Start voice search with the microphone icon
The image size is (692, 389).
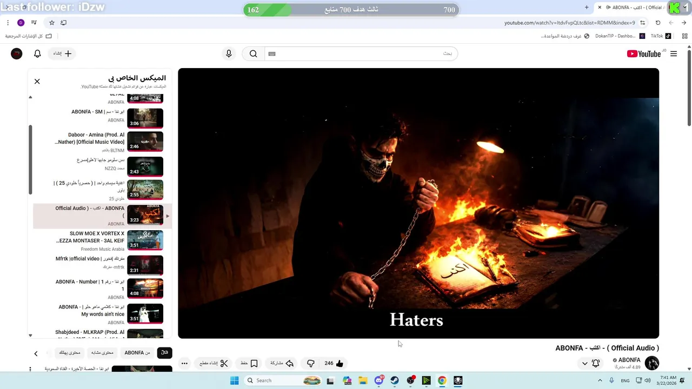229,53
